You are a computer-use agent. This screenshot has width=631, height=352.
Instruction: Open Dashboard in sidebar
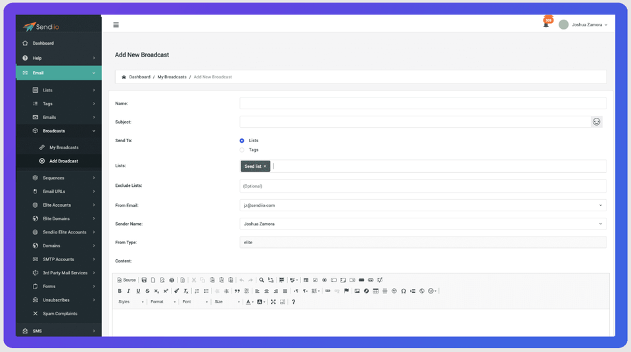58,43
